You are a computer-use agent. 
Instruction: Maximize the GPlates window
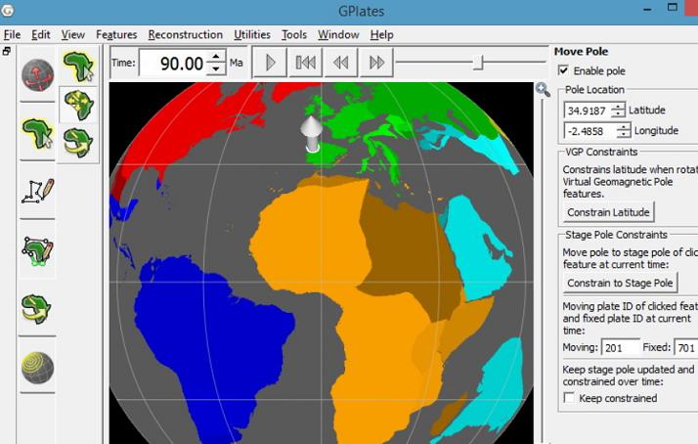click(x=673, y=8)
